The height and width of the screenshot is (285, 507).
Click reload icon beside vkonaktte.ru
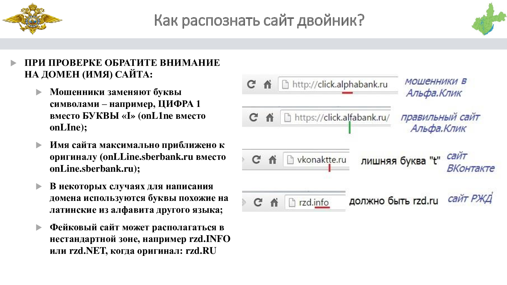point(256,160)
